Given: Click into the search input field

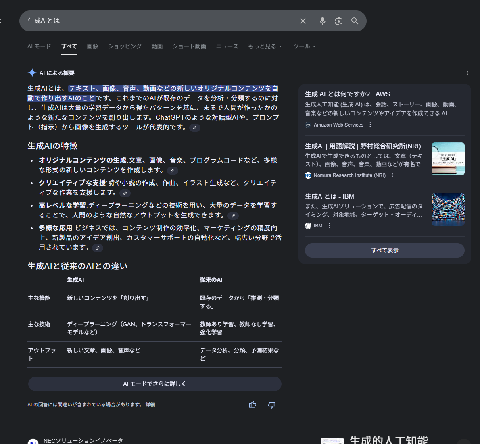Looking at the screenshot, I should coord(161,21).
